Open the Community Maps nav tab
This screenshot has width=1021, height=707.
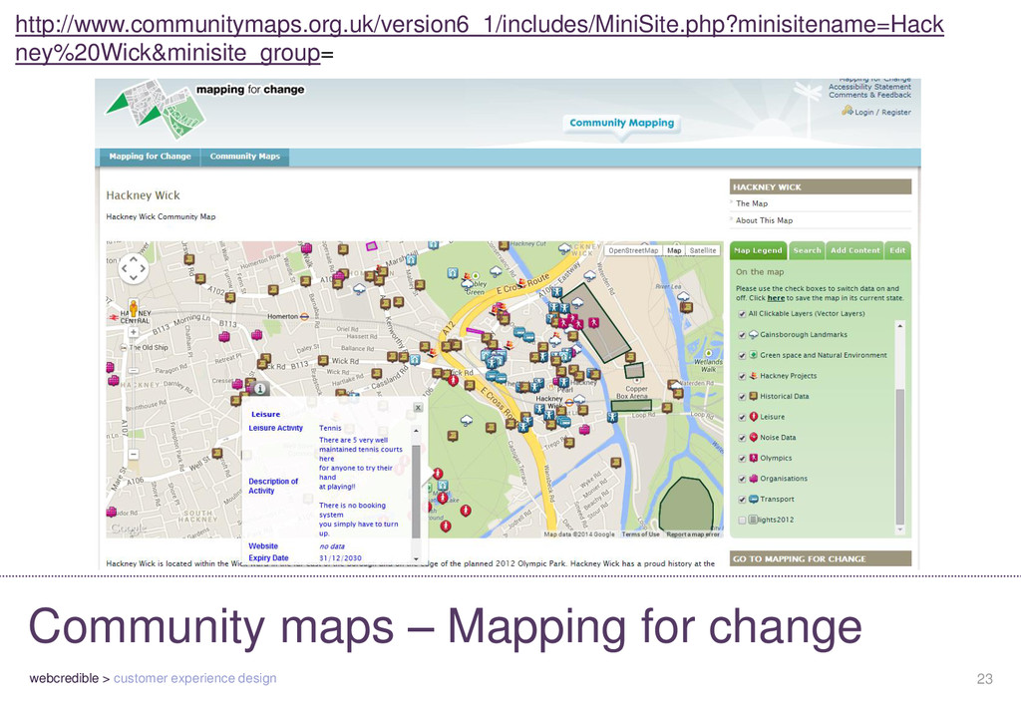click(x=245, y=157)
